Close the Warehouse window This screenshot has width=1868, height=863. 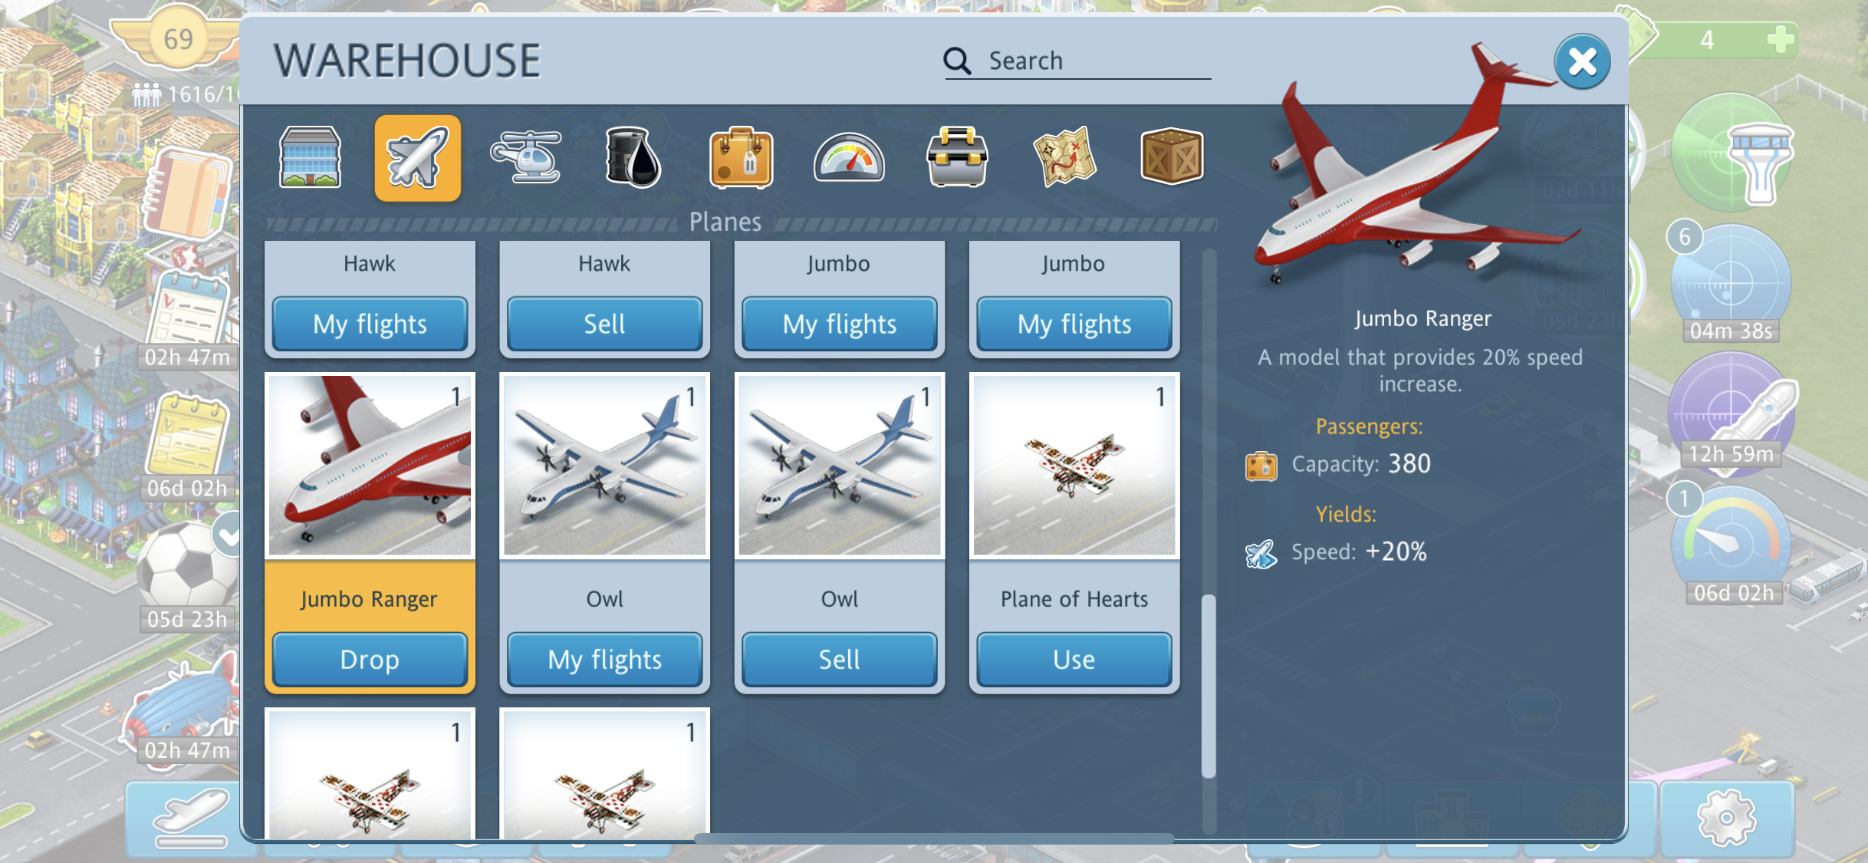[x=1582, y=61]
